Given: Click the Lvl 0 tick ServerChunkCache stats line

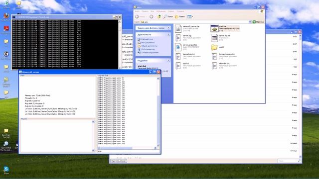Looking at the screenshot, I should pos(51,108).
